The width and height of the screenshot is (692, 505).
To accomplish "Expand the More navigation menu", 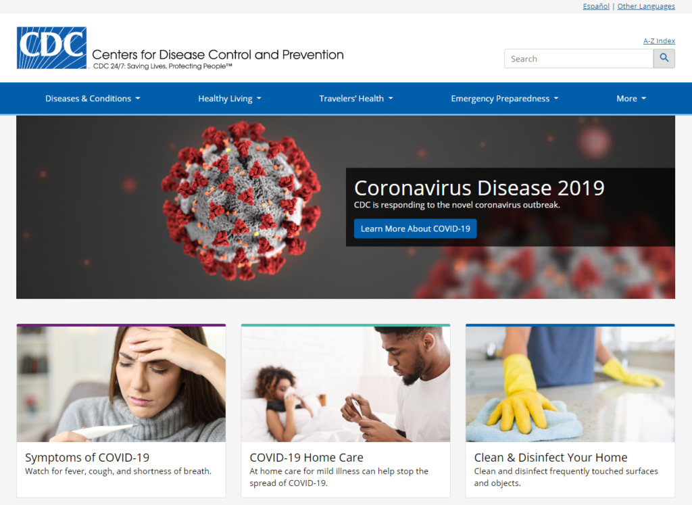I will pyautogui.click(x=631, y=99).
